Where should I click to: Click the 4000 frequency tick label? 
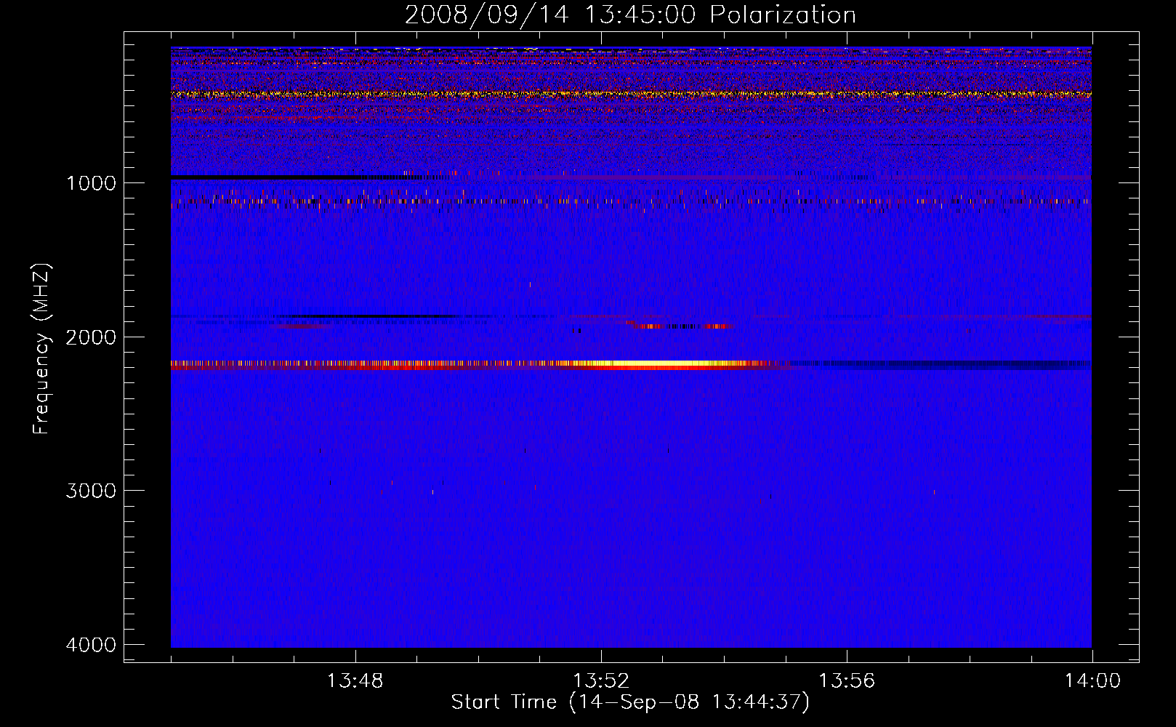click(x=91, y=645)
